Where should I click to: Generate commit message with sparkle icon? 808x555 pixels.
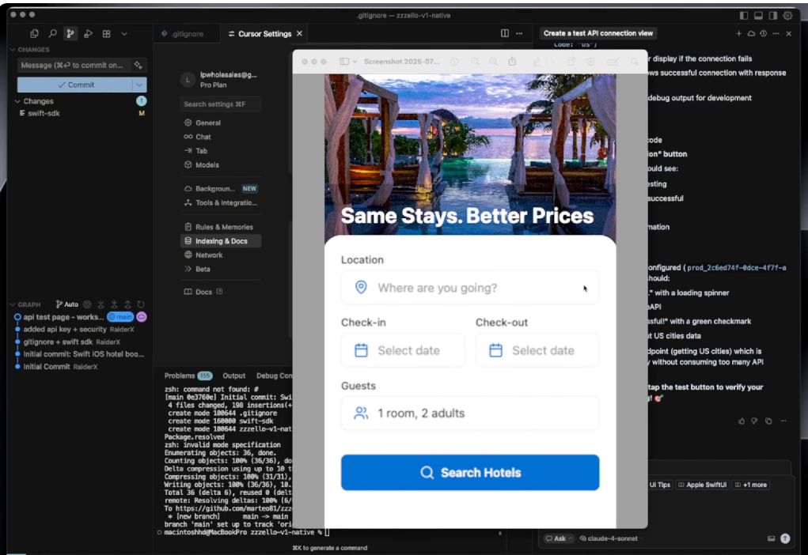point(138,65)
